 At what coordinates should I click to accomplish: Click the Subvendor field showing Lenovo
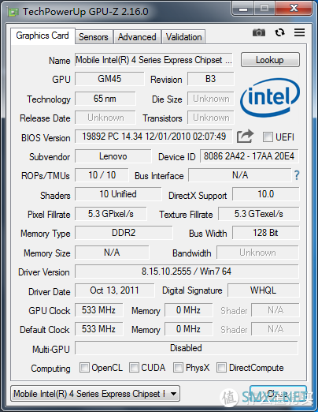pyautogui.click(x=113, y=156)
